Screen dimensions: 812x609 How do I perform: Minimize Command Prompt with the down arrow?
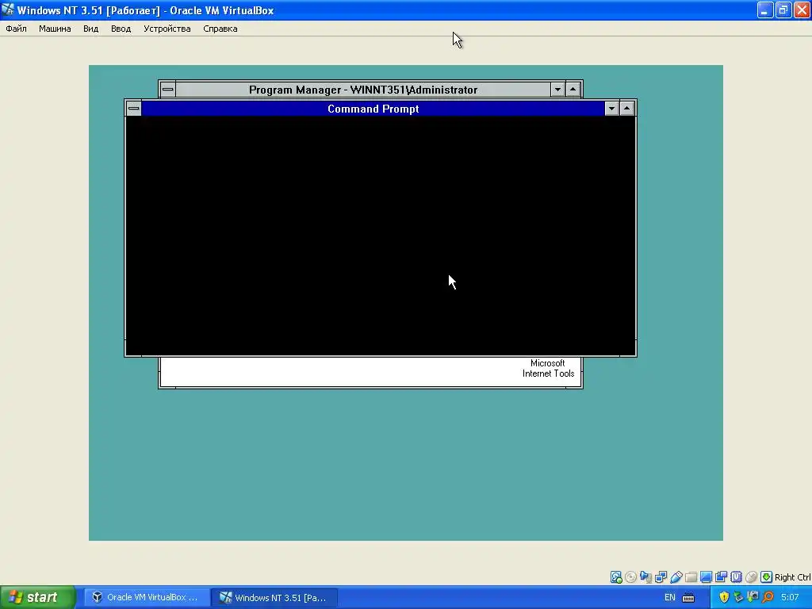(x=611, y=109)
